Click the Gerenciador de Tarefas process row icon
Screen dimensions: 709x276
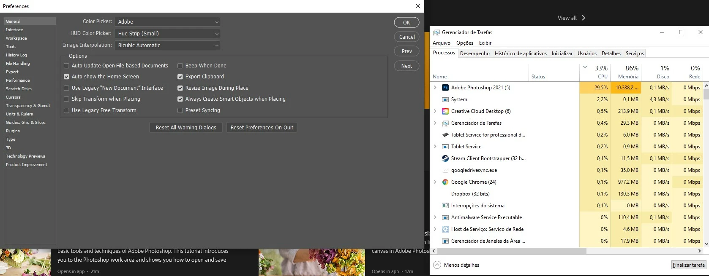tap(445, 123)
